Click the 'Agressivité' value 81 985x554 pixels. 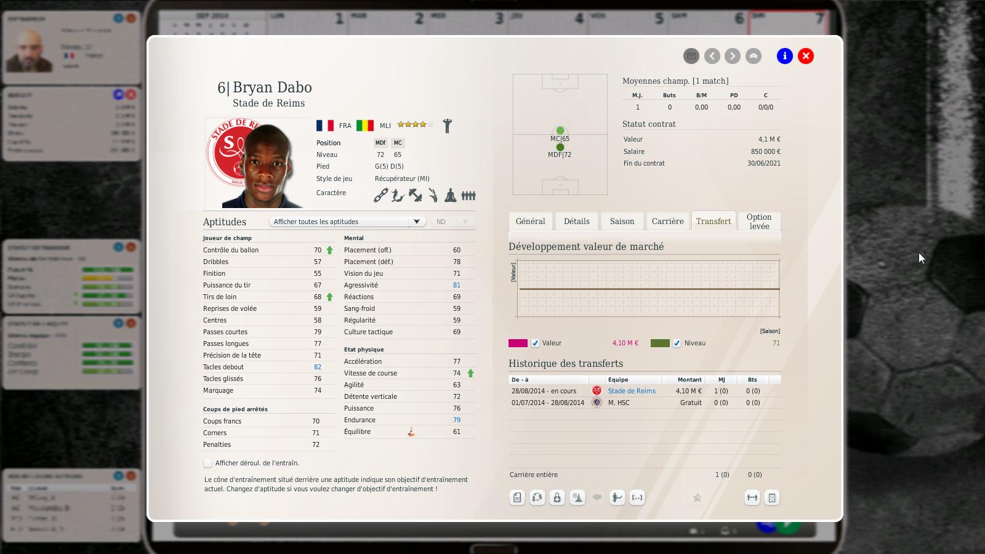[457, 285]
